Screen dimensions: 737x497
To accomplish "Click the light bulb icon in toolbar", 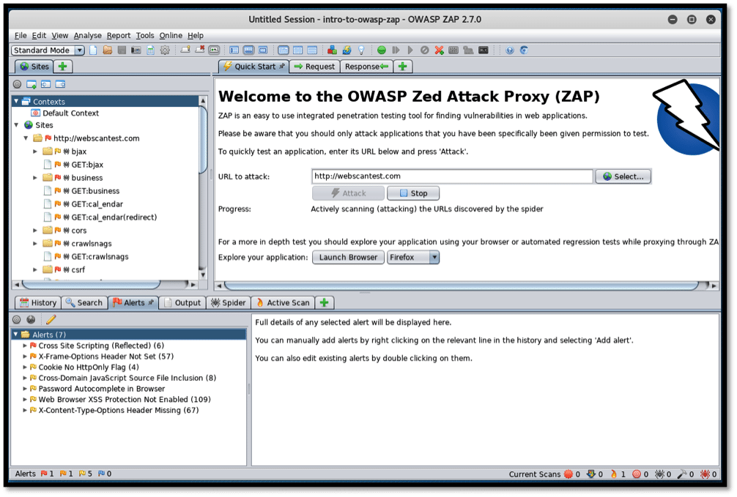I will pyautogui.click(x=360, y=51).
